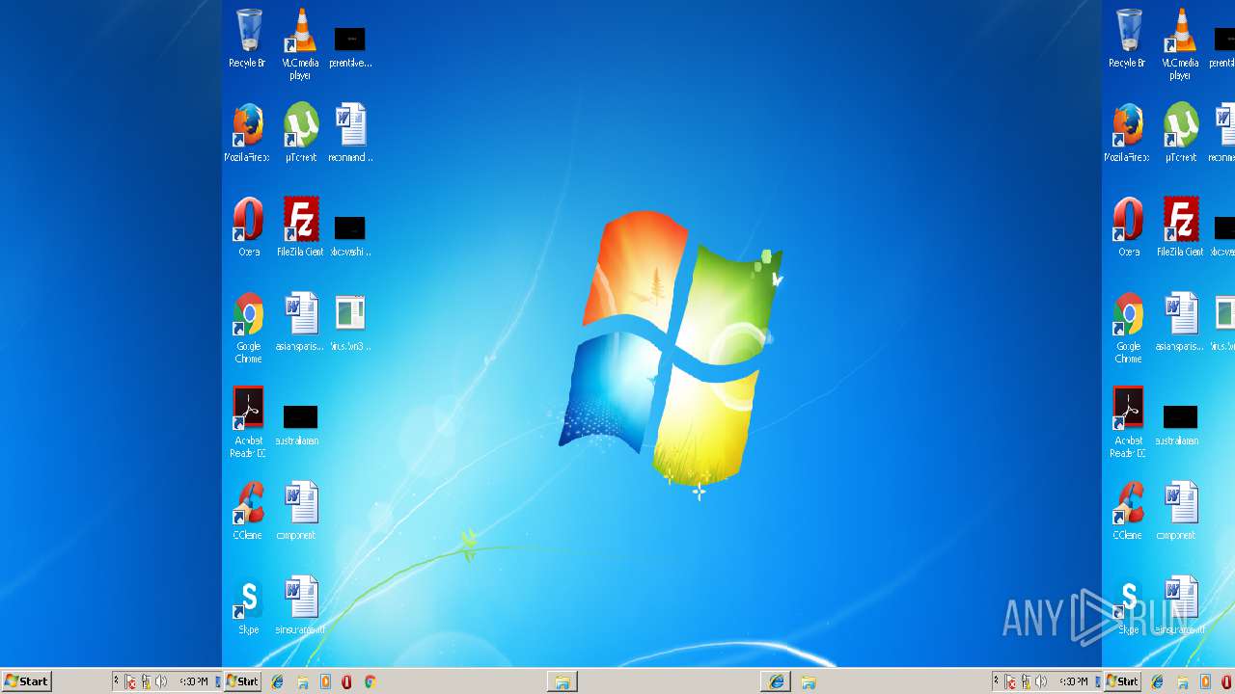Open Internet Explorer icon beside middle Start button
The height and width of the screenshot is (694, 1235).
point(278,681)
